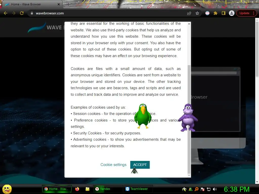This screenshot has height=194, width=259.
Task: Click the page scrollbar's down arrow
Action: [257, 182]
